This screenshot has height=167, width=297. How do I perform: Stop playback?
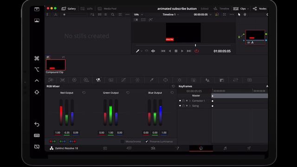(x=176, y=51)
